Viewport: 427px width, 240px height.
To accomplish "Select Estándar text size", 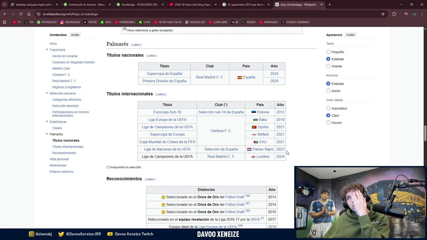I will pyautogui.click(x=328, y=59).
